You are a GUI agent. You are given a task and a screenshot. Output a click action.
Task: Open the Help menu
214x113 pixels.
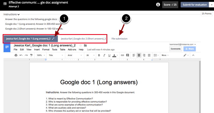pos(81,50)
